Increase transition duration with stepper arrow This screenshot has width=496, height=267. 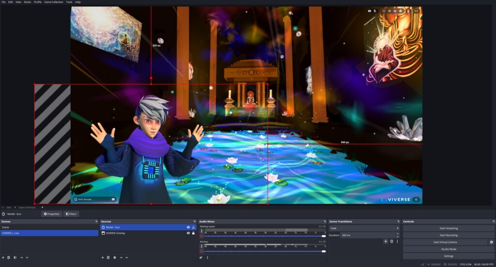pyautogui.click(x=398, y=234)
